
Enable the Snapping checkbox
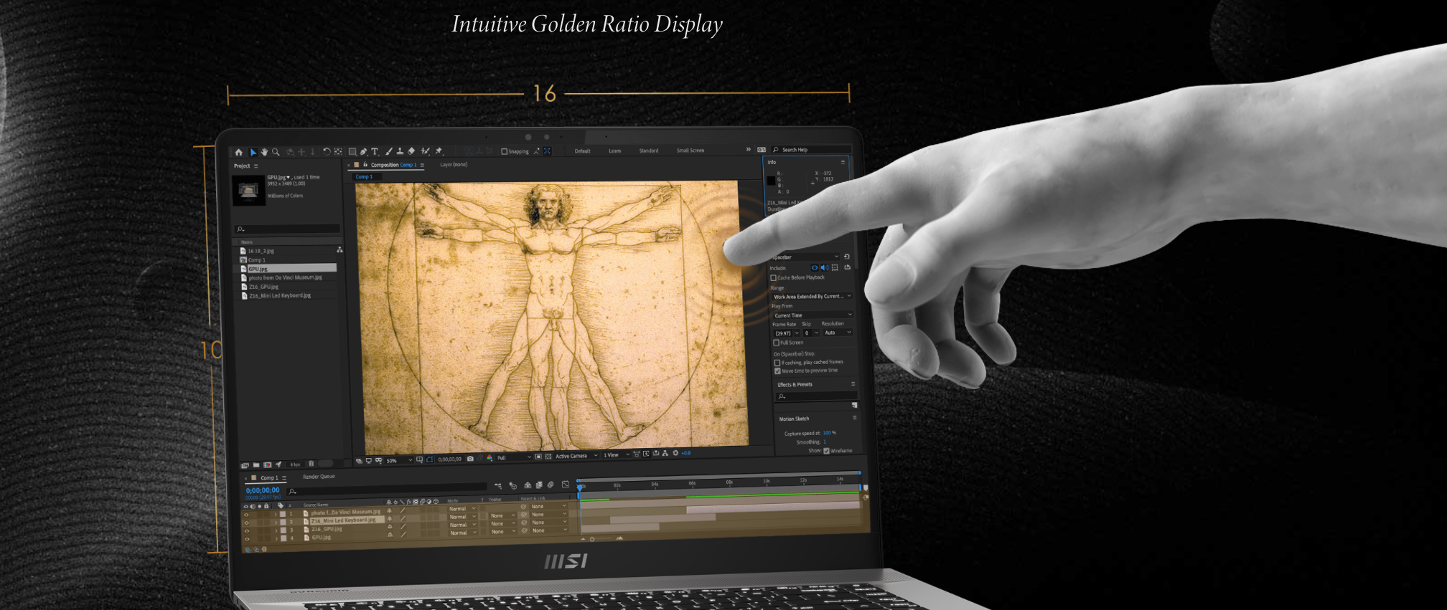[504, 151]
